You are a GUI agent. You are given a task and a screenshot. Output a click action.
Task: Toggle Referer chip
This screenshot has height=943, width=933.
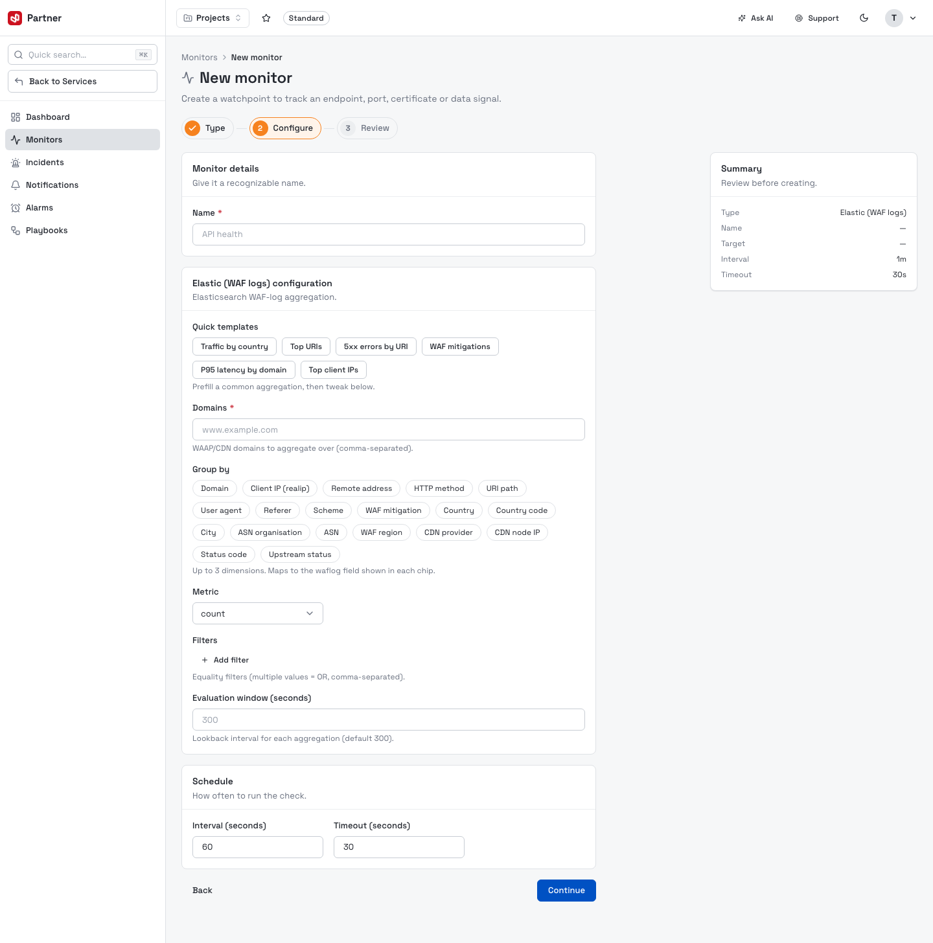point(277,510)
